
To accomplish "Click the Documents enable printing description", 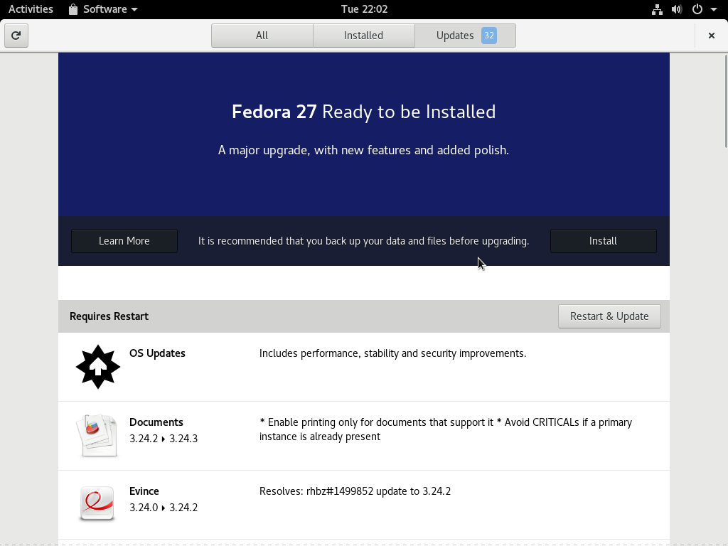I will tap(446, 429).
